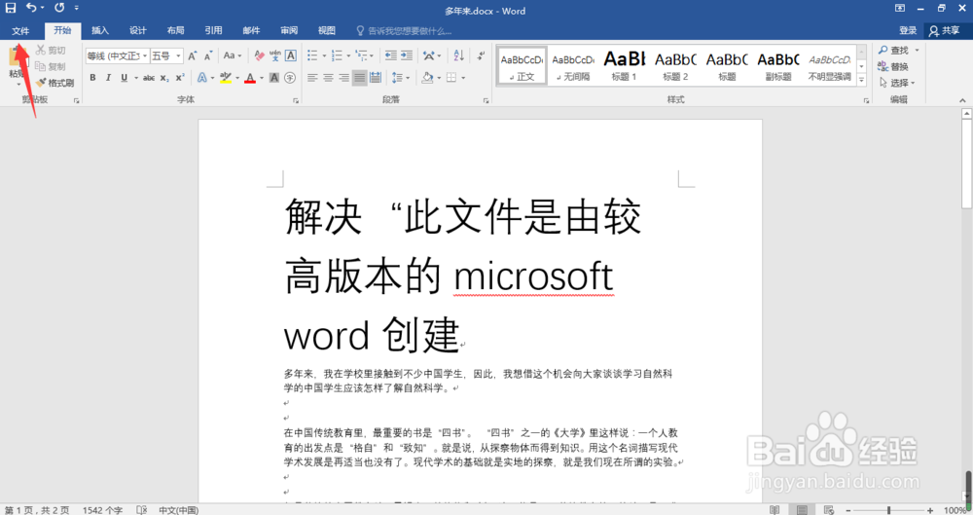
Task: Click the Character Border boxed A icon
Action: click(290, 55)
